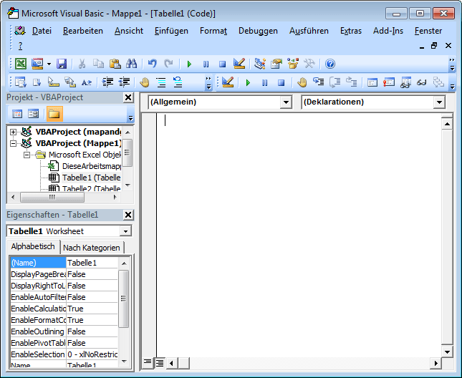Open the Einfügen menu
Screen dimensions: 462x378
click(171, 31)
